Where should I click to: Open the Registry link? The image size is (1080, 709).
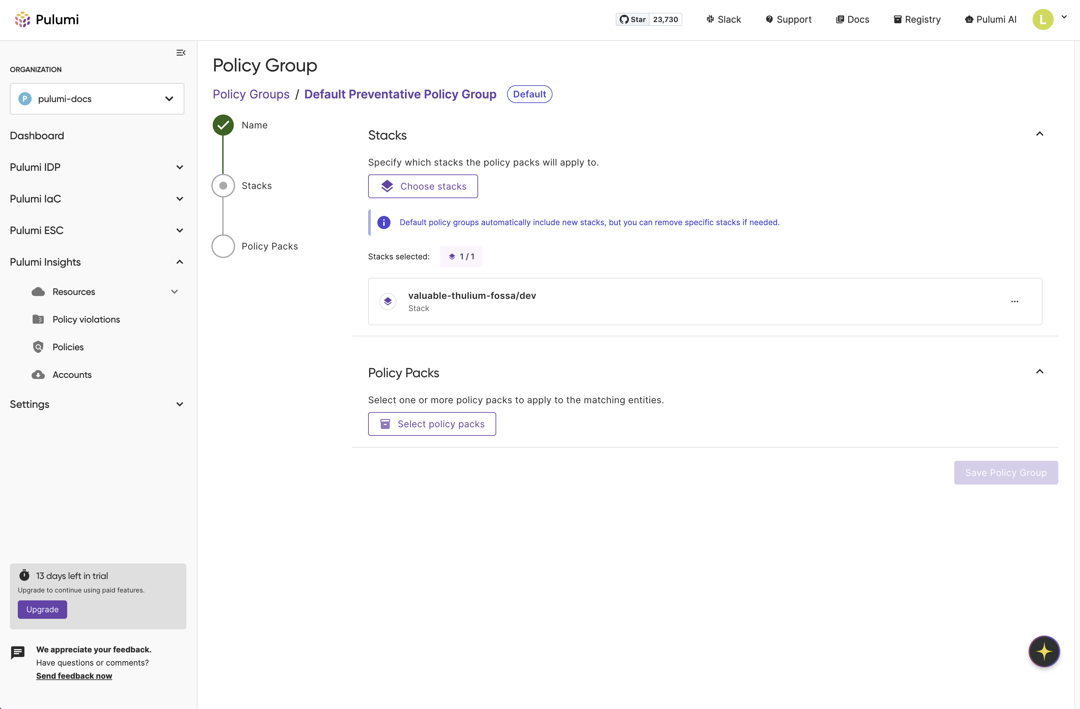tap(917, 19)
